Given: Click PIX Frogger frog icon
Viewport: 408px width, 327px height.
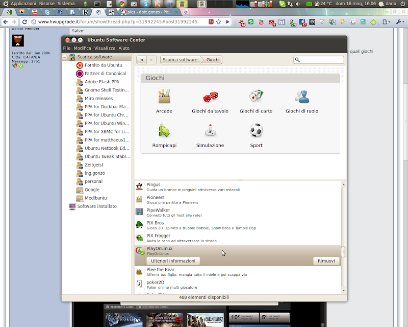Looking at the screenshot, I should [139, 237].
